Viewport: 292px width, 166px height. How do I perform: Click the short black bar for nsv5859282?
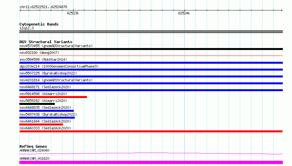tap(37, 104)
